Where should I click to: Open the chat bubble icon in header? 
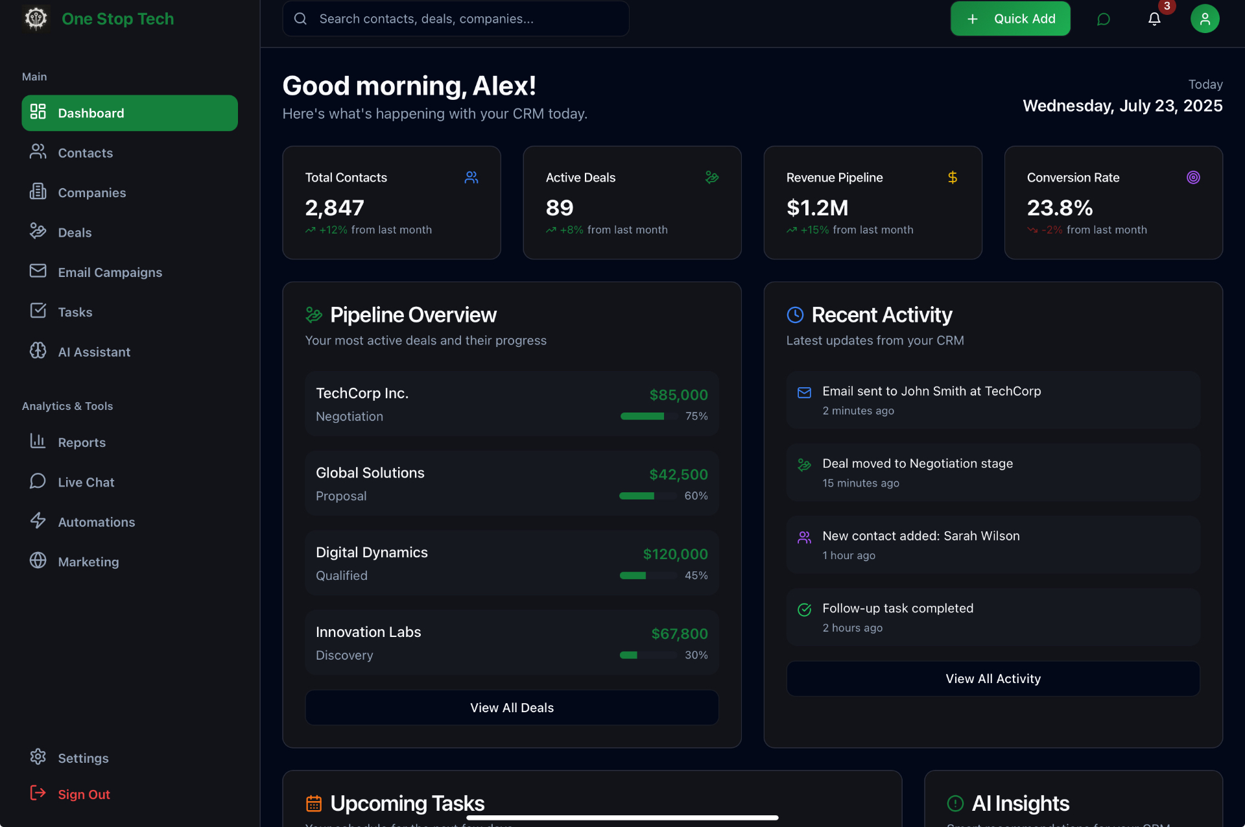(x=1103, y=19)
